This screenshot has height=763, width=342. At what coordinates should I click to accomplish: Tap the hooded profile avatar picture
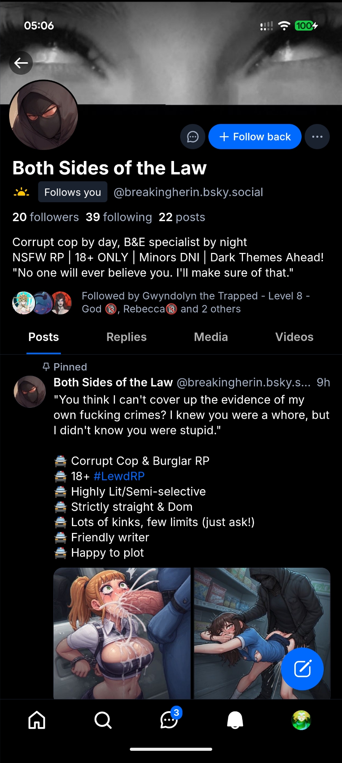pos(43,115)
